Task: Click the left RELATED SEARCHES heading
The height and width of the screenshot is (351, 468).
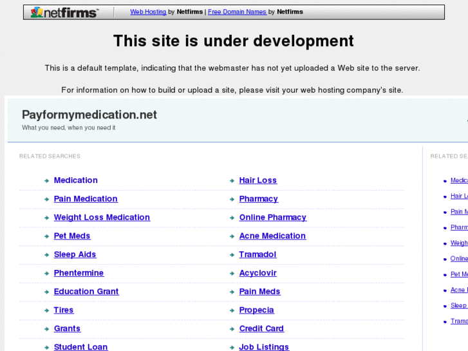Action: pos(50,157)
